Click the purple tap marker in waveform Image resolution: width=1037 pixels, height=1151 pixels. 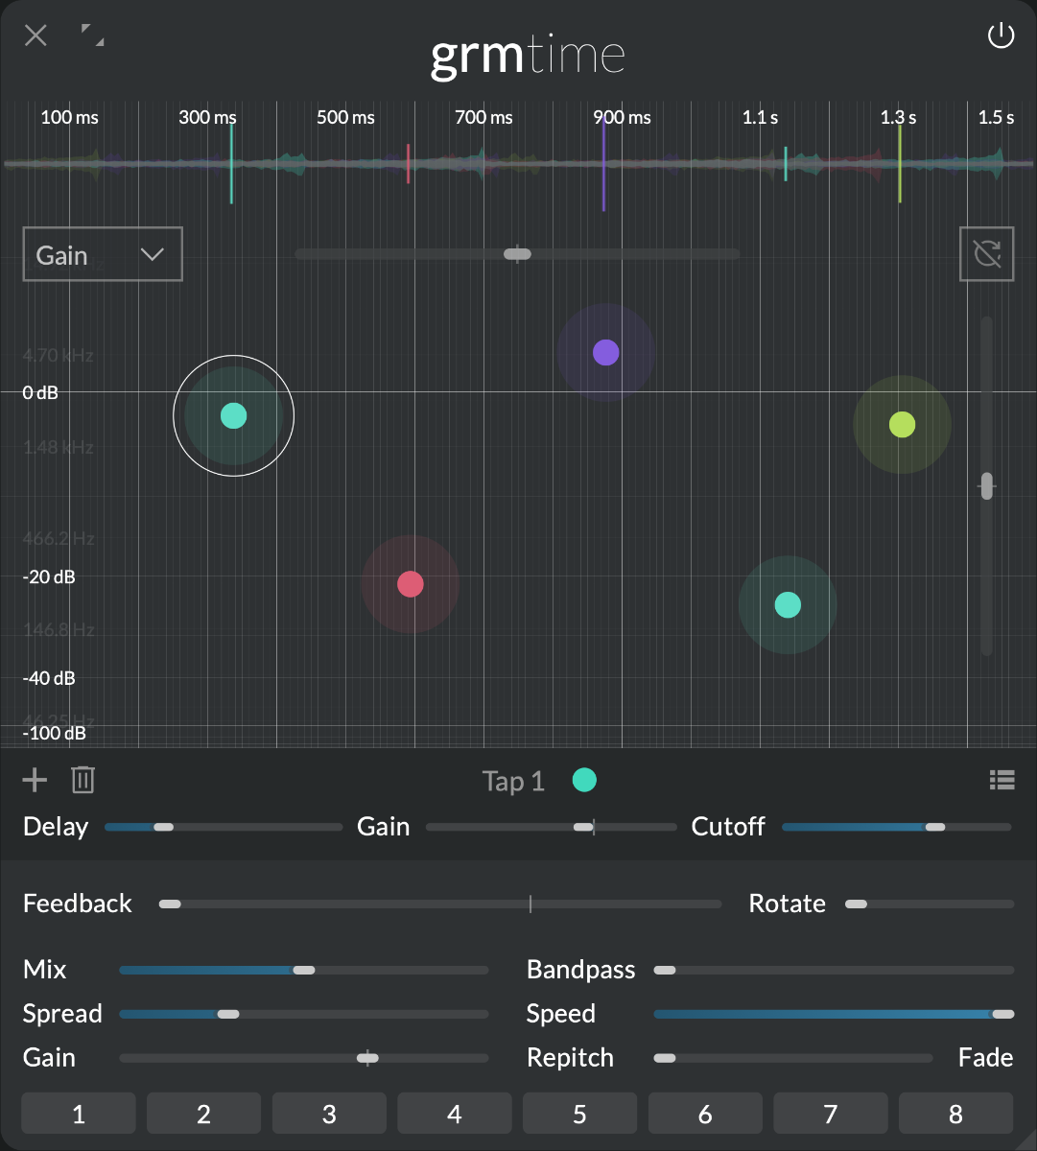pyautogui.click(x=603, y=168)
